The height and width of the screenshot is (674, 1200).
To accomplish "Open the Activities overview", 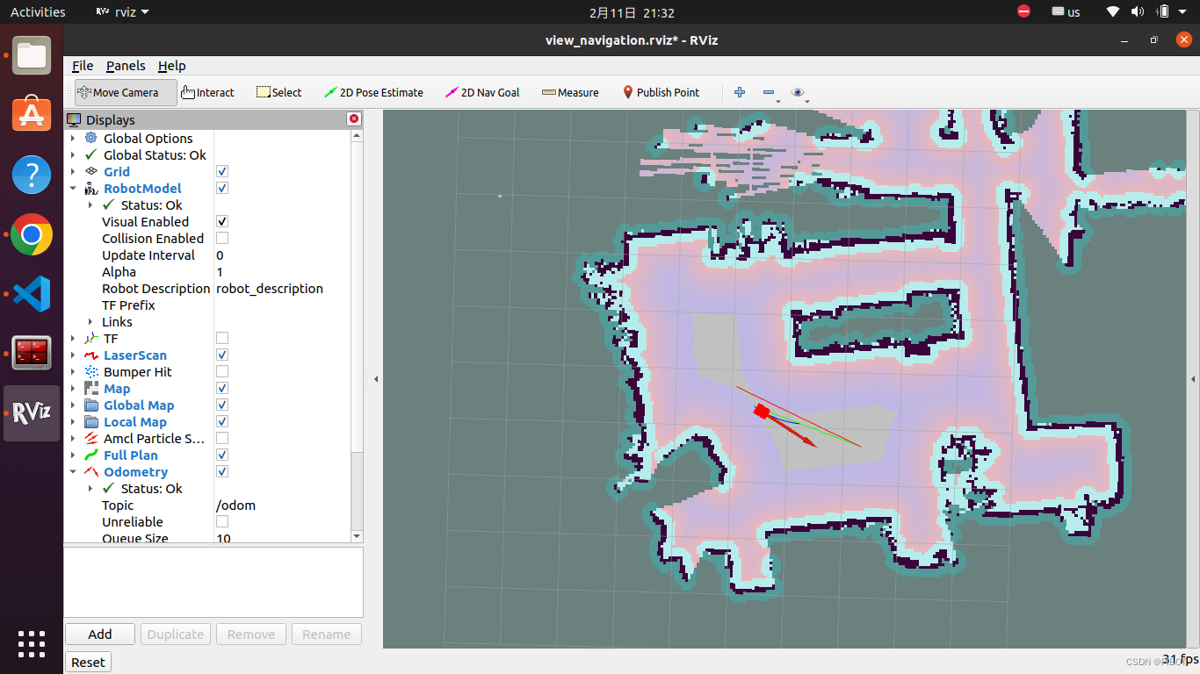I will (x=38, y=12).
